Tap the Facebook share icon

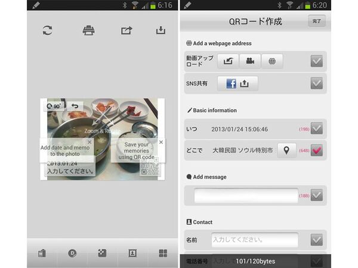coord(231,83)
